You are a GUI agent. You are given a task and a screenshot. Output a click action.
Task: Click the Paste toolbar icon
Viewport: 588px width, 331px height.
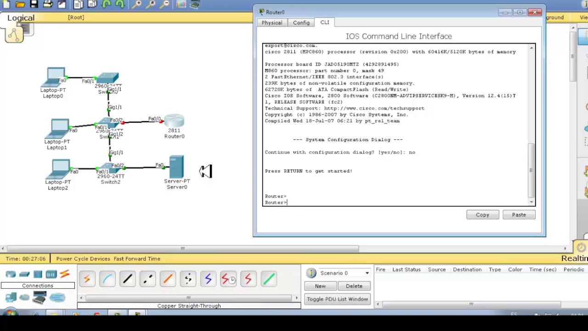92,4
